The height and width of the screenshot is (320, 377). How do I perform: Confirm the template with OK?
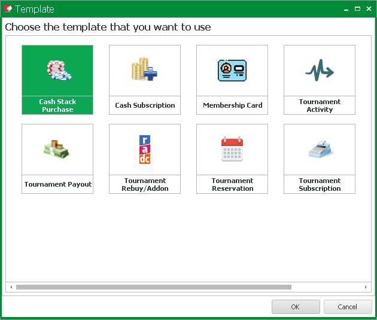pos(296,307)
